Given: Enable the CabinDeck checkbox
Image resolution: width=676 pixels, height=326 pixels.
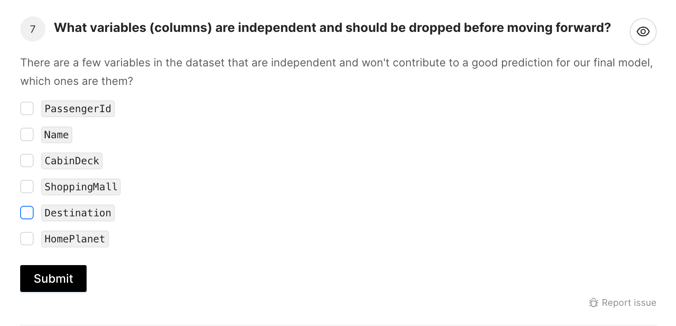Looking at the screenshot, I should [x=27, y=160].
